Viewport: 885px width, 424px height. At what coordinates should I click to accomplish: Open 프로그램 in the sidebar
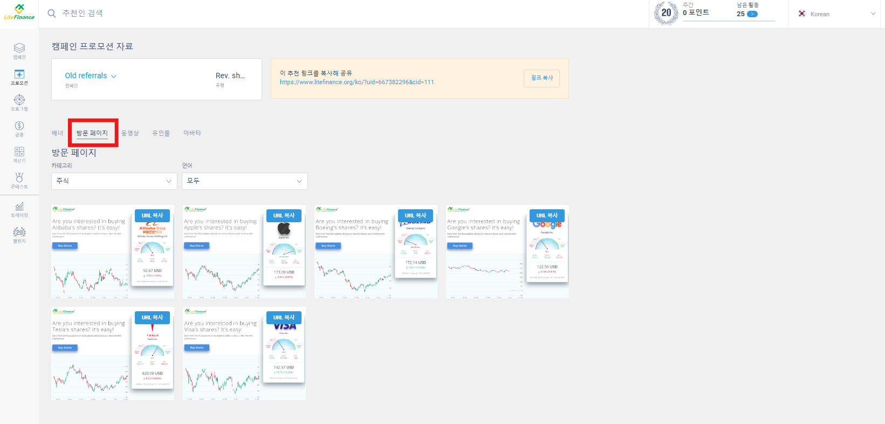[19, 103]
